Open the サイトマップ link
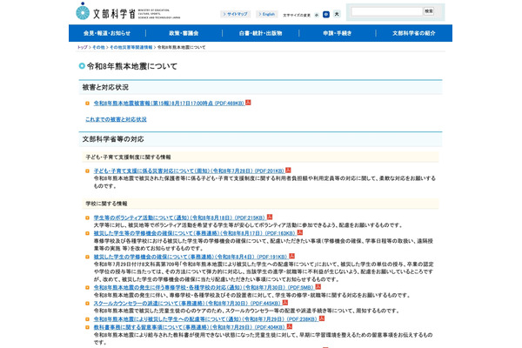Image resolution: width=522 pixels, height=348 pixels. [236, 14]
